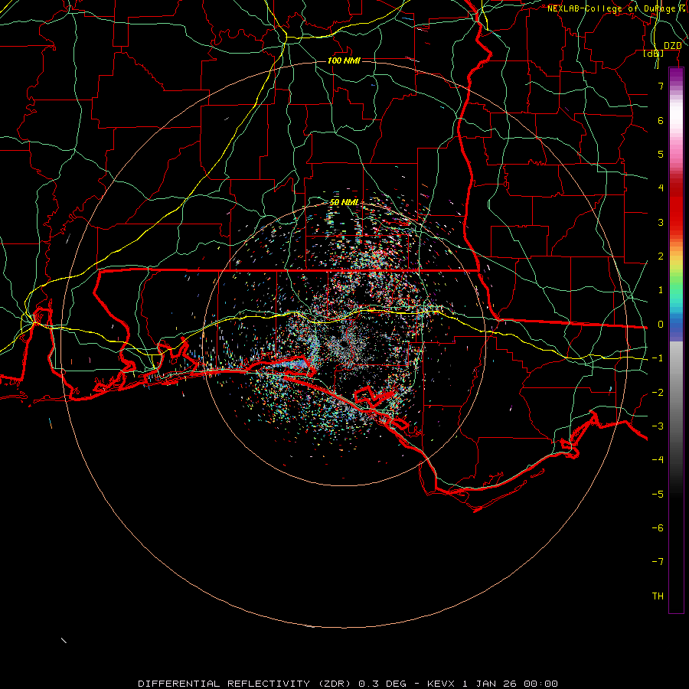The width and height of the screenshot is (689, 689).
Task: Click the 3 value on the color scale
Action: (x=661, y=222)
